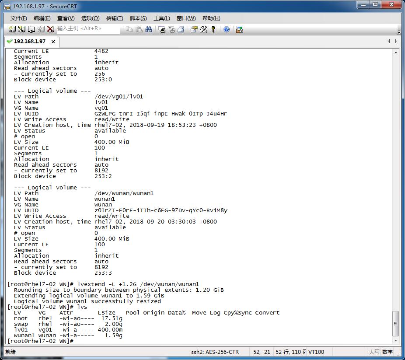Maximize the SecureCRT window
This screenshot has width=405, height=360.
tap(375, 5)
